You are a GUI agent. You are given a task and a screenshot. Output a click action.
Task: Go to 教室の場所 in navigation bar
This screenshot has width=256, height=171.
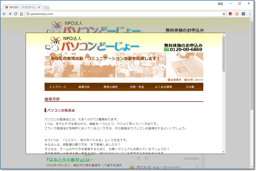click(110, 87)
